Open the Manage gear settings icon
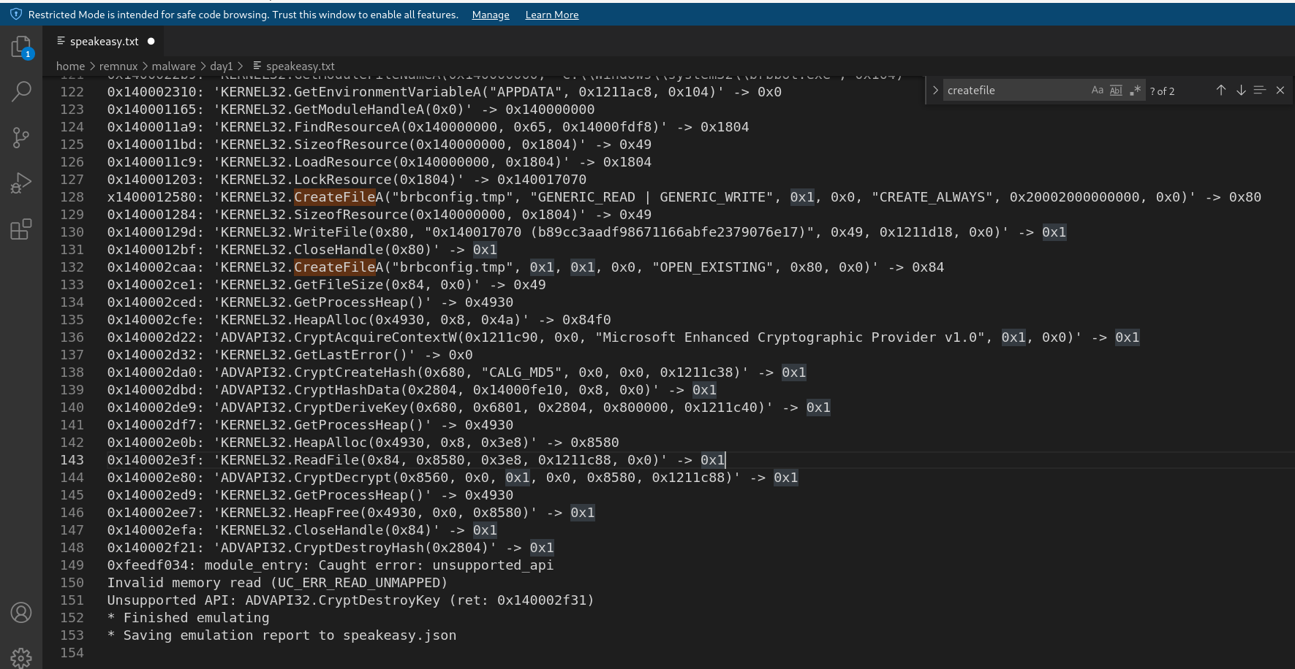The height and width of the screenshot is (669, 1295). [x=21, y=657]
